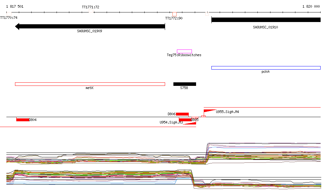
Task: Click the TT1771:72 terminator marker
Action: [91, 11]
